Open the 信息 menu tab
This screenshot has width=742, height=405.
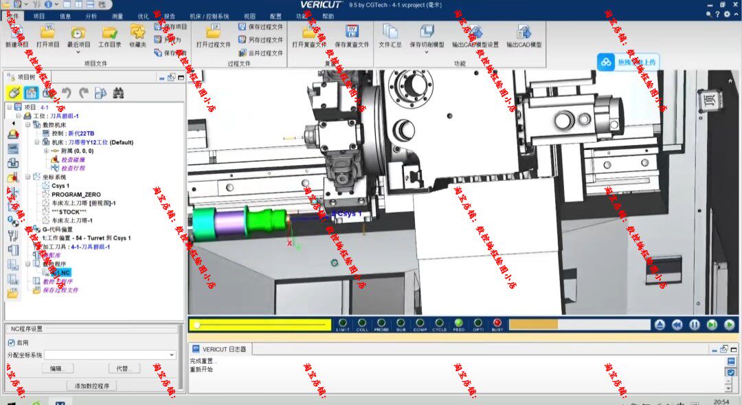pos(65,16)
